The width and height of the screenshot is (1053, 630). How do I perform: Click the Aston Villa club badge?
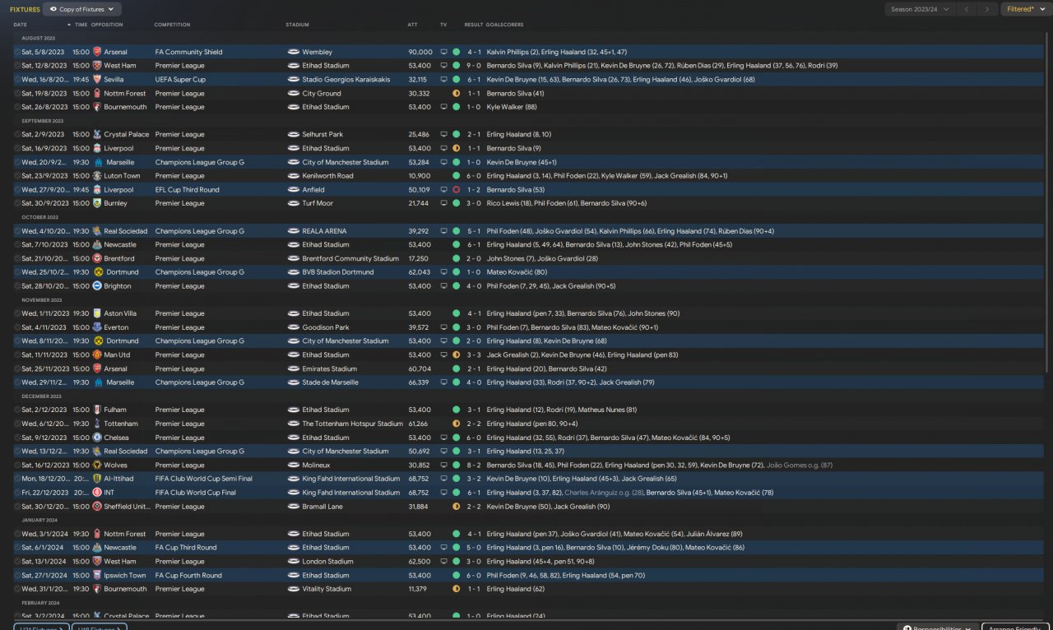point(97,313)
